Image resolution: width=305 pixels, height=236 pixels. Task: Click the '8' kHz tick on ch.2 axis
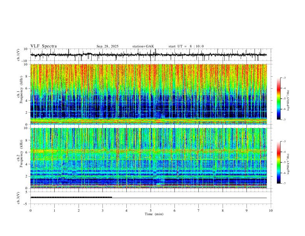27,140
